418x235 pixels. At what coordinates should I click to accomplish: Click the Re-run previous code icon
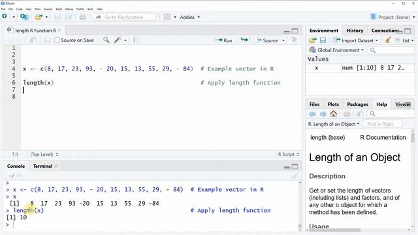coord(244,40)
